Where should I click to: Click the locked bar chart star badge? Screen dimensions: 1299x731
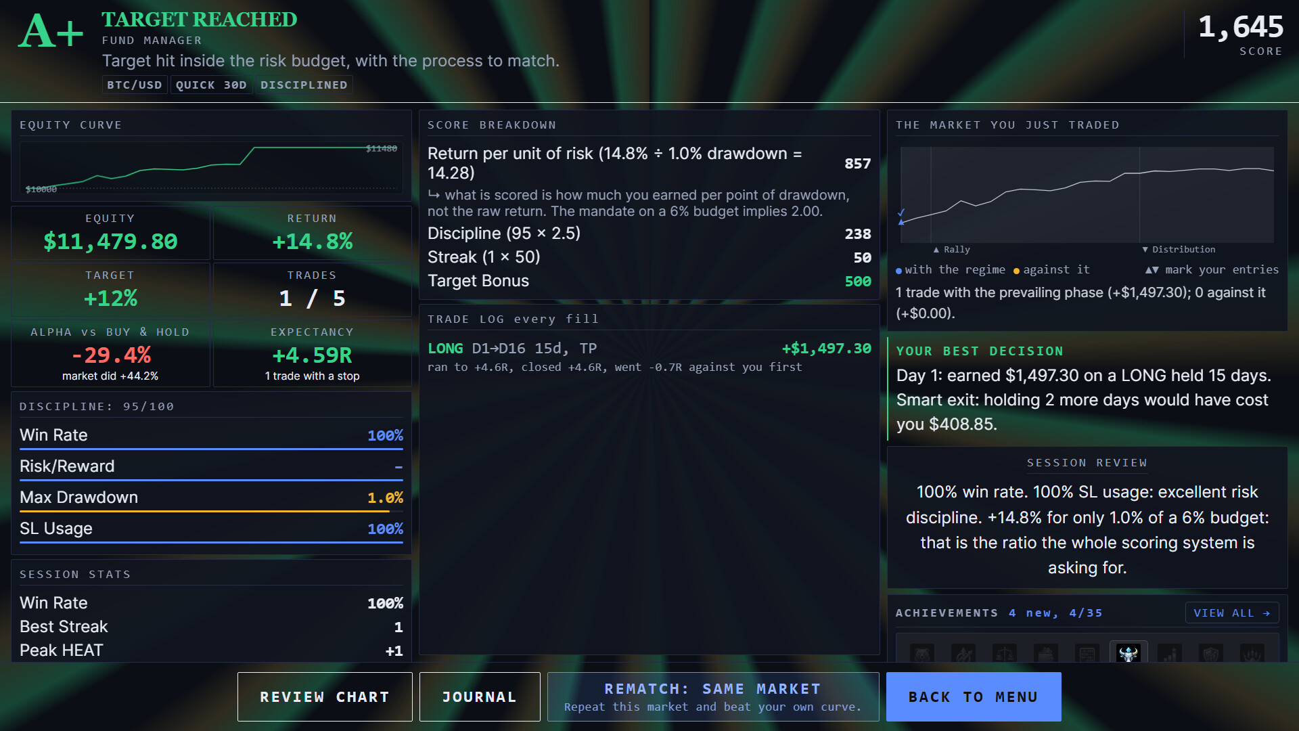pos(1170,653)
